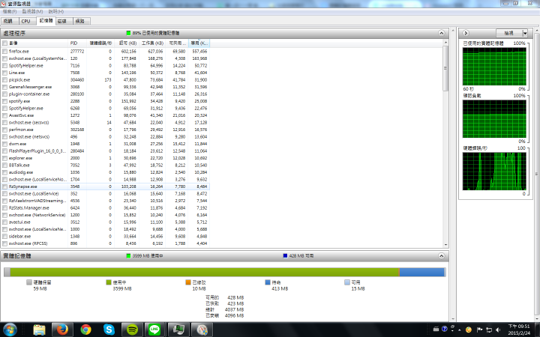
Task: Click the 檢視 button
Action: click(509, 33)
